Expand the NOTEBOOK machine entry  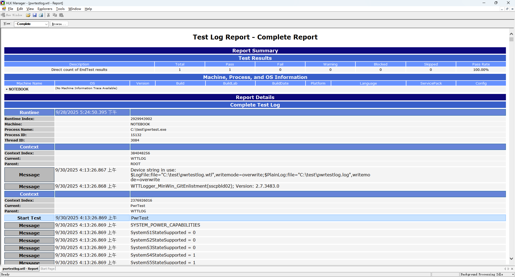6,89
